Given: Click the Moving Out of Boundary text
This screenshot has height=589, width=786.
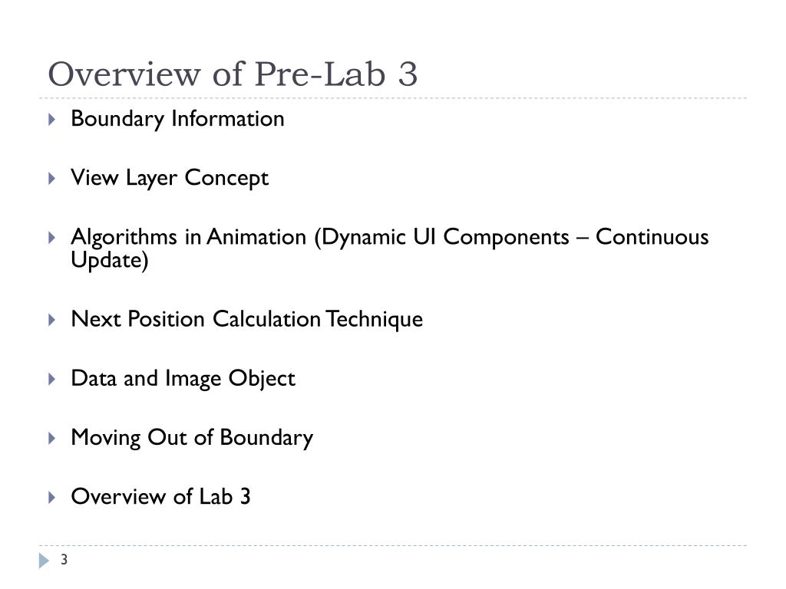Looking at the screenshot, I should 192,438.
